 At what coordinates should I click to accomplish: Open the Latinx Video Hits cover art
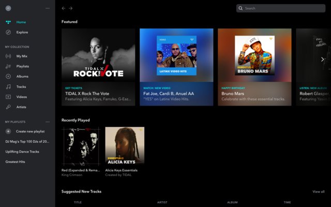tap(176, 55)
